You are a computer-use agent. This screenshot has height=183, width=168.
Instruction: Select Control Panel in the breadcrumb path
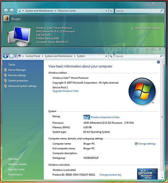[x=33, y=56]
